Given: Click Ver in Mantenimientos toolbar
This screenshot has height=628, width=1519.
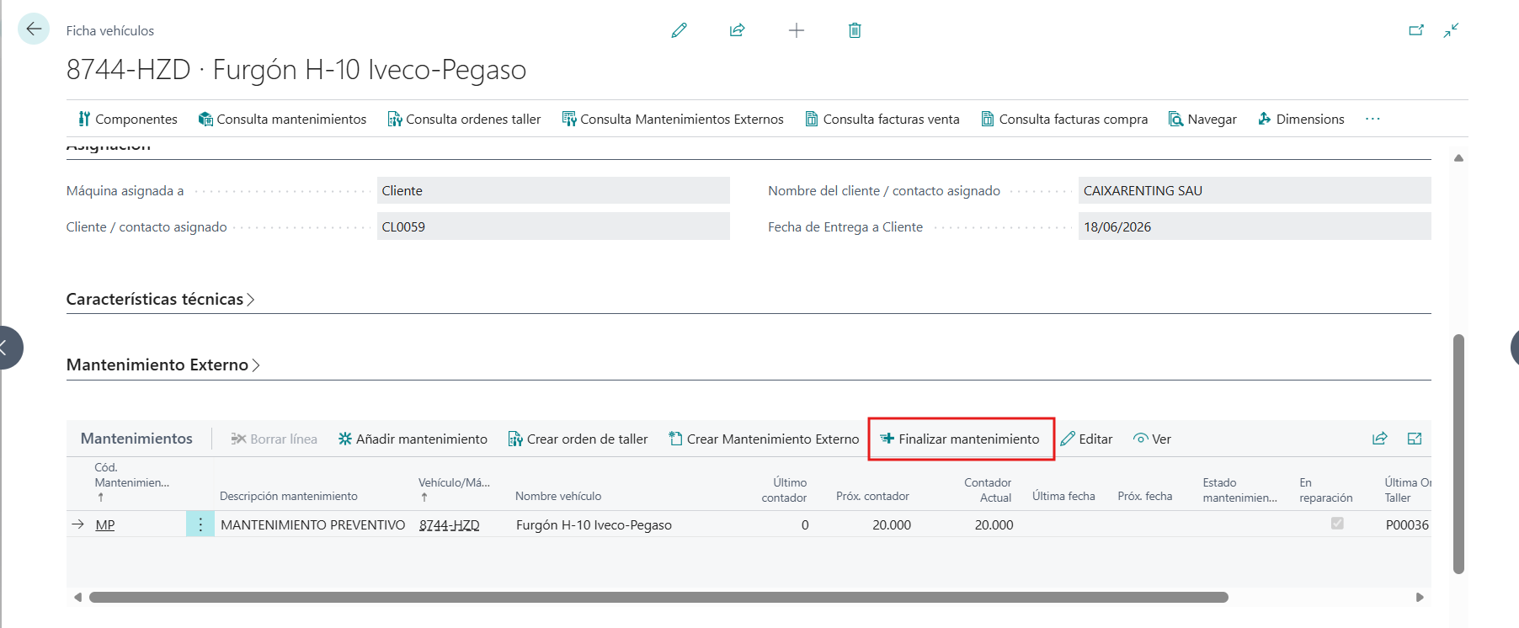Looking at the screenshot, I should coord(1153,439).
